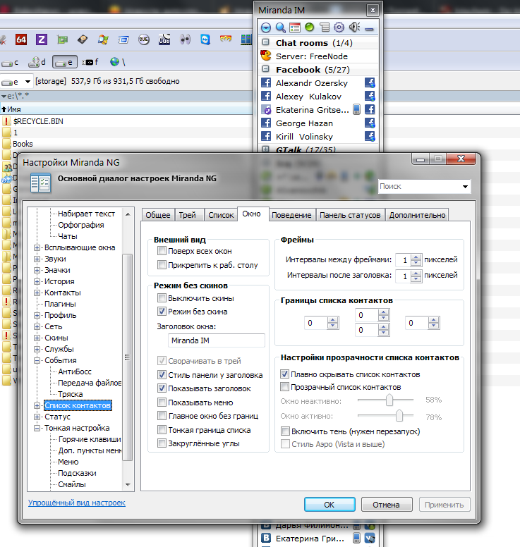
Task: Expand Всплывающие окна tree node
Action: click(37, 247)
